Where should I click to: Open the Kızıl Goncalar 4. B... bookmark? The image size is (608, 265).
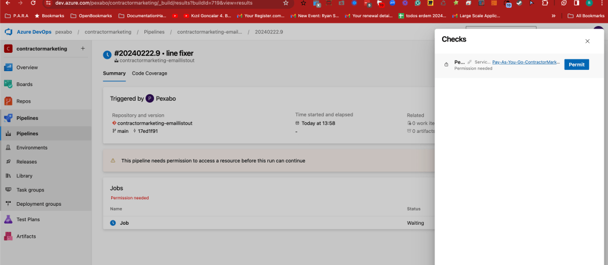pyautogui.click(x=207, y=16)
